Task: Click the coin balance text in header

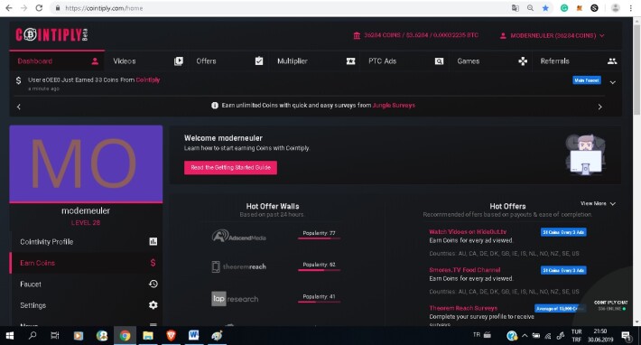Action: (421, 35)
